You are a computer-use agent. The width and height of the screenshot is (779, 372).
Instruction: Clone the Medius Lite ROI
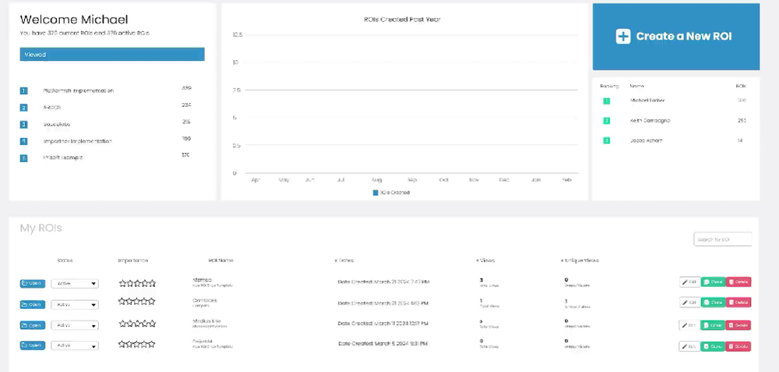point(713,325)
